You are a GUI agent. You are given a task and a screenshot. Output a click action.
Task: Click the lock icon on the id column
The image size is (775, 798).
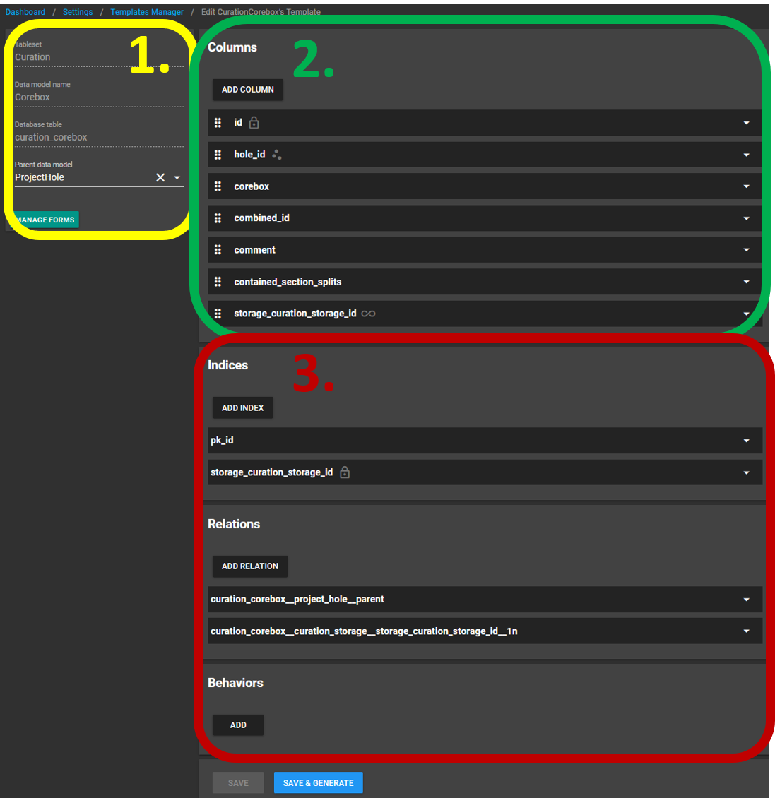pyautogui.click(x=253, y=122)
